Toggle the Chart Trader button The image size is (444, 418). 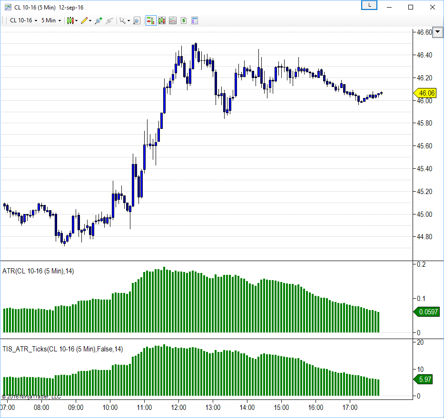click(150, 20)
